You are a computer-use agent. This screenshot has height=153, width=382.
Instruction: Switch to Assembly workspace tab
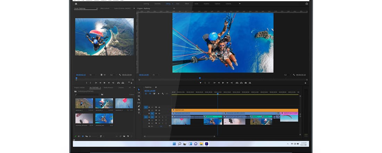point(157,4)
